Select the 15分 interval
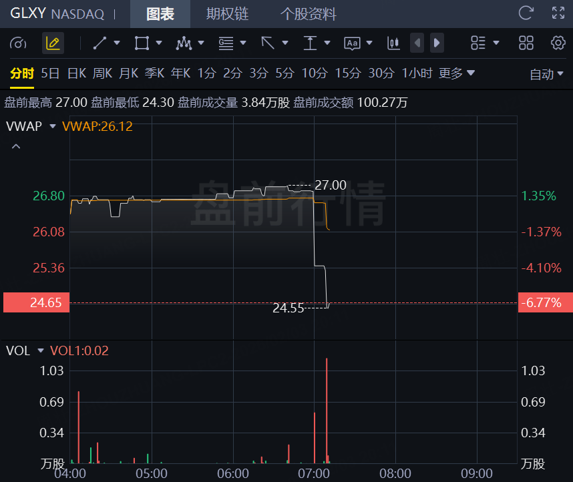The image size is (573, 482). tap(347, 73)
